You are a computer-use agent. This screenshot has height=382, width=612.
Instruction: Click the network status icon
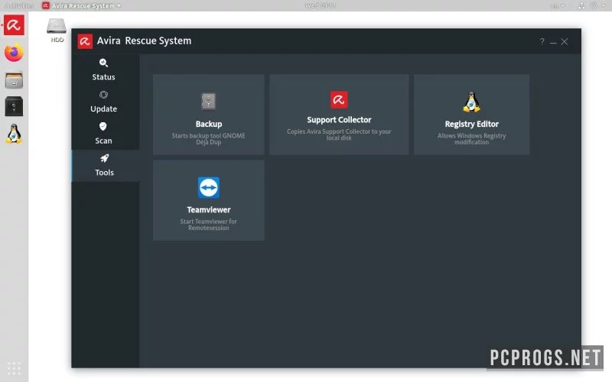[x=581, y=6]
